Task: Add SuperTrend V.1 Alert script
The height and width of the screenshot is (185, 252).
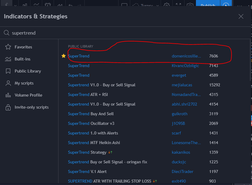Action: pyautogui.click(x=87, y=171)
